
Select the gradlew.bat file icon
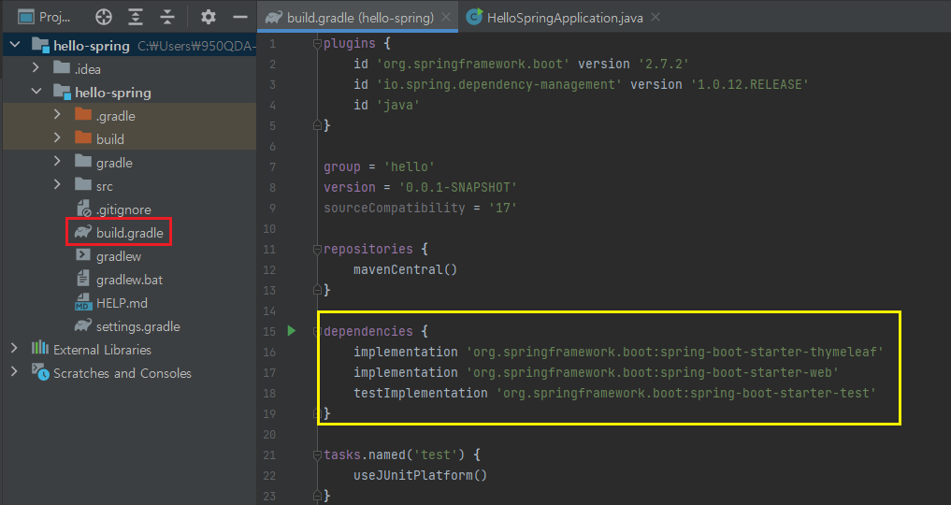tap(83, 279)
